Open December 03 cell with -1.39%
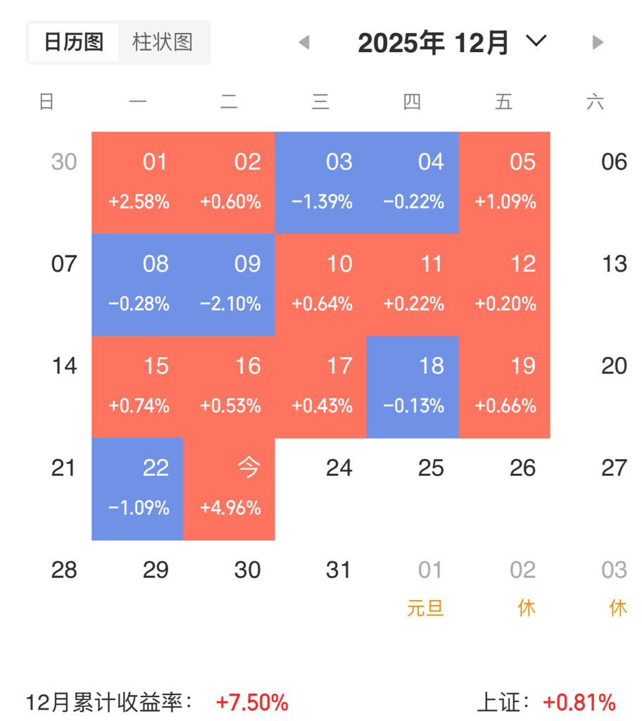This screenshot has height=721, width=642. (x=321, y=182)
